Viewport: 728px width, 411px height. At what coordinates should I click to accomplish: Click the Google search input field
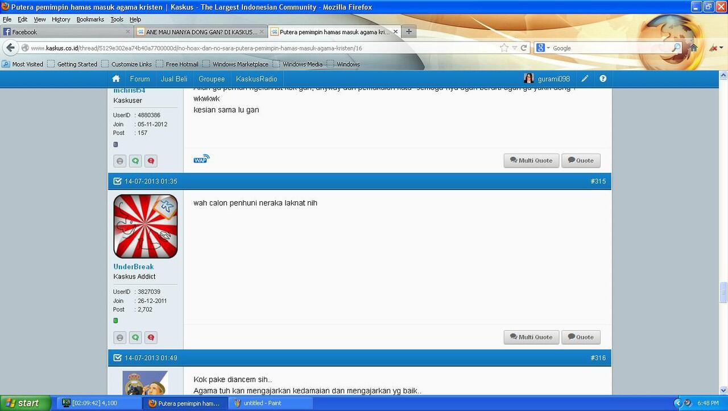611,48
